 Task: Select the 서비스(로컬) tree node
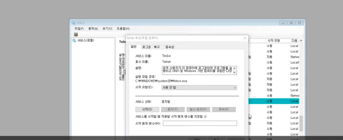[85, 40]
